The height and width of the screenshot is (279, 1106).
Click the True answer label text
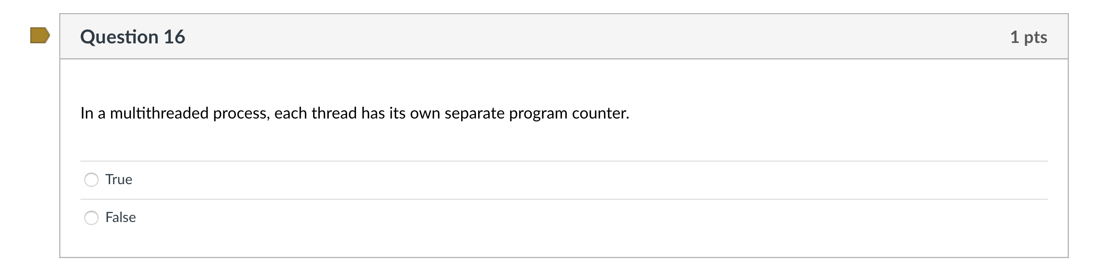(119, 180)
